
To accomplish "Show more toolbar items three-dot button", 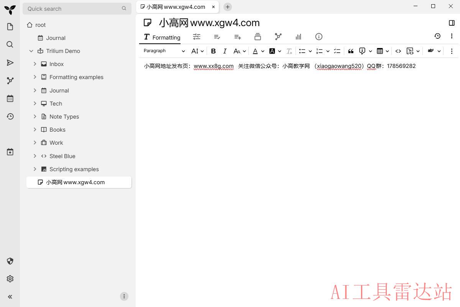I will [x=452, y=51].
